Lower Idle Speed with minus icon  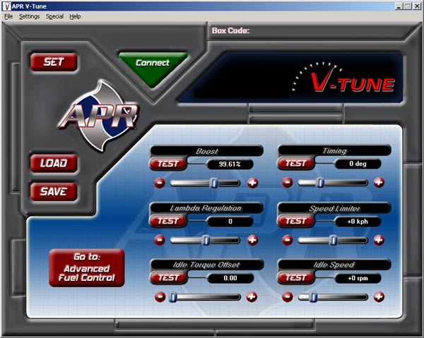[287, 297]
